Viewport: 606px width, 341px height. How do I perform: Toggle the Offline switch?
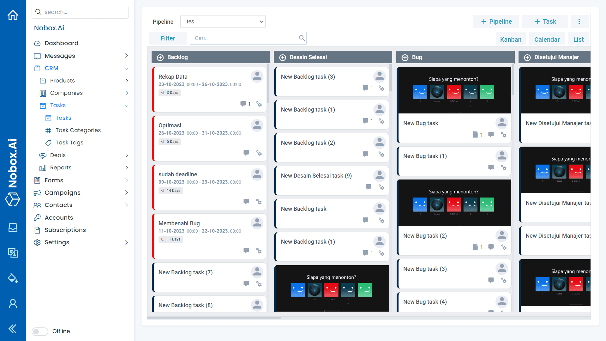40,331
